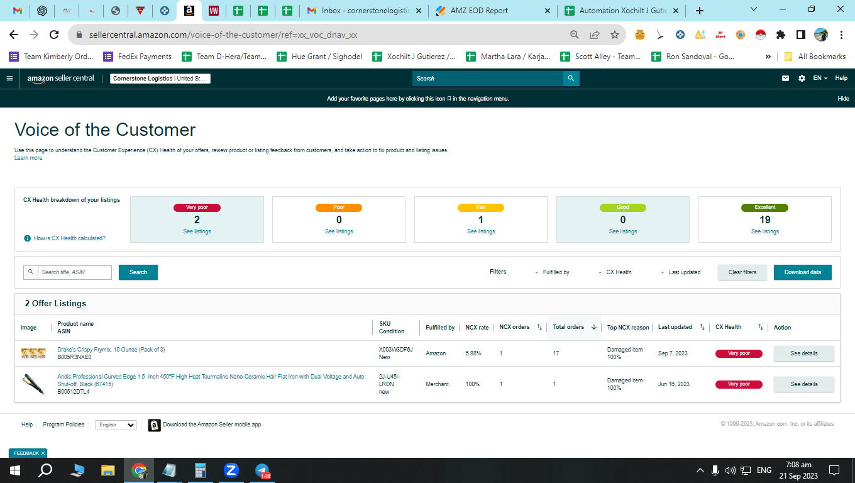Open See listings under Very poor
The image size is (855, 483).
coord(197,231)
